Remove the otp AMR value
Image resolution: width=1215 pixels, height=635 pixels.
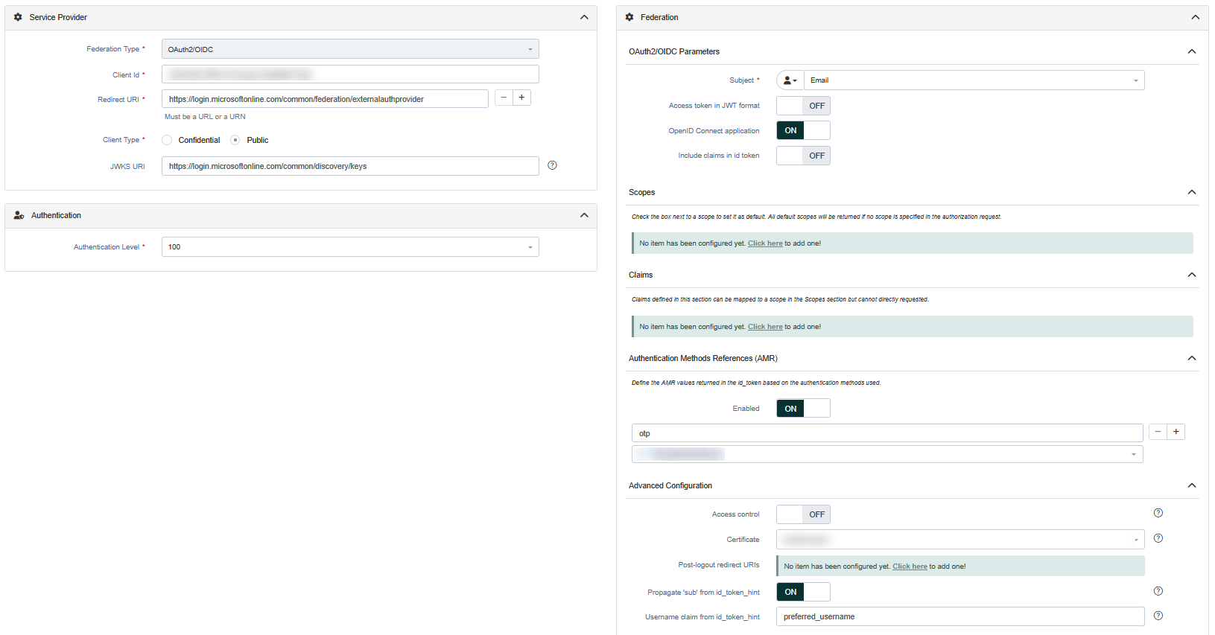click(1158, 432)
